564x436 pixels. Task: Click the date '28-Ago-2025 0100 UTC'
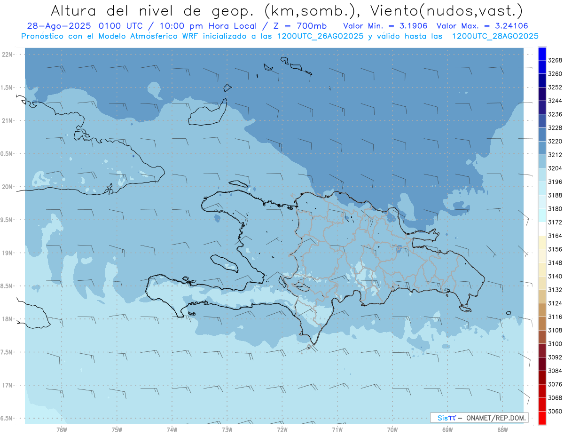(x=87, y=26)
